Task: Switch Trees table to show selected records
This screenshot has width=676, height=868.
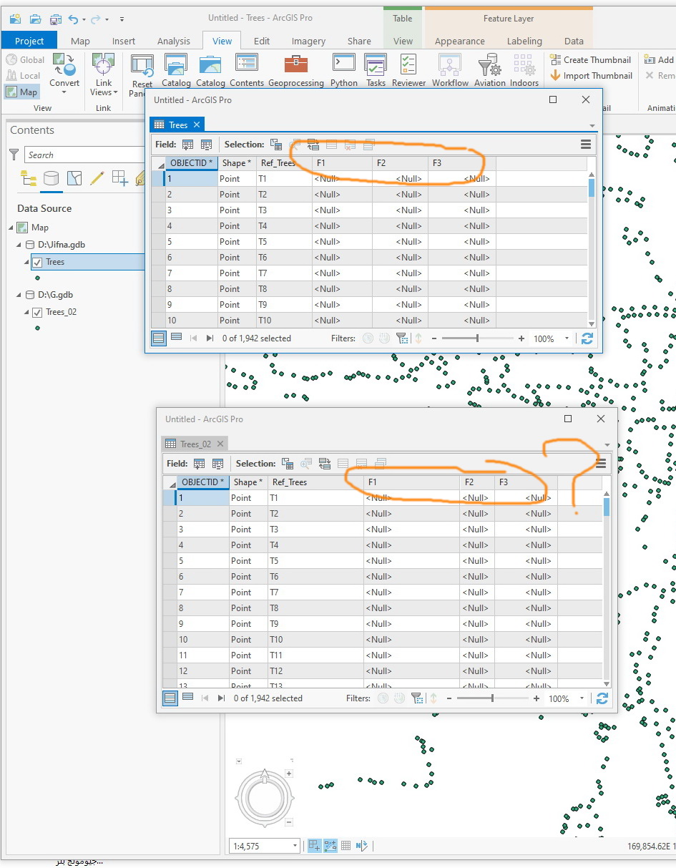Action: pyautogui.click(x=176, y=338)
